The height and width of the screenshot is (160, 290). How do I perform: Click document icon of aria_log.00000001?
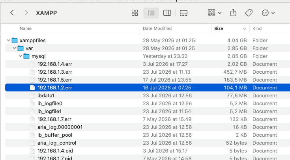coord(32,127)
